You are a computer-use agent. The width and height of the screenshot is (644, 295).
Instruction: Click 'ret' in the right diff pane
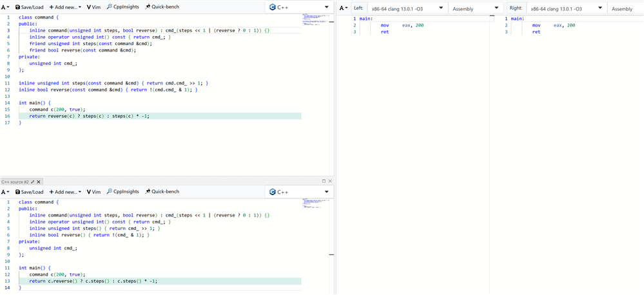536,32
